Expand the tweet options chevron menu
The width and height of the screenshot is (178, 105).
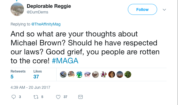(164, 10)
